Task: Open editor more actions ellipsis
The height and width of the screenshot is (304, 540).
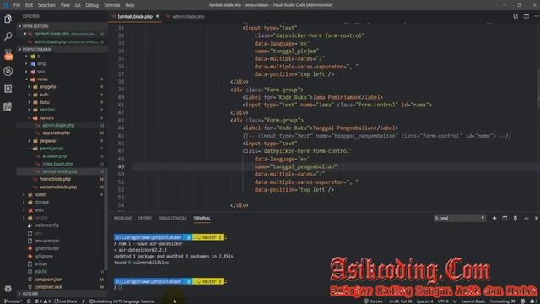Action: pyautogui.click(x=537, y=16)
